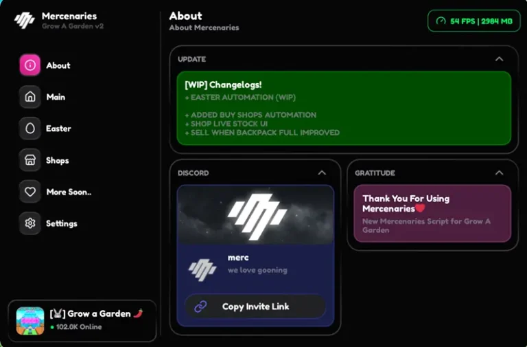Click the bunny emoji in game title
The height and width of the screenshot is (347, 527).
point(57,314)
